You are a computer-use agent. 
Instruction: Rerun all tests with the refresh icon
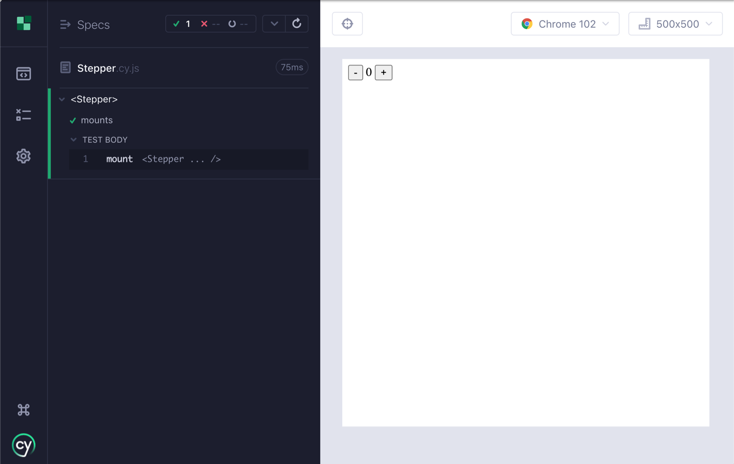297,24
